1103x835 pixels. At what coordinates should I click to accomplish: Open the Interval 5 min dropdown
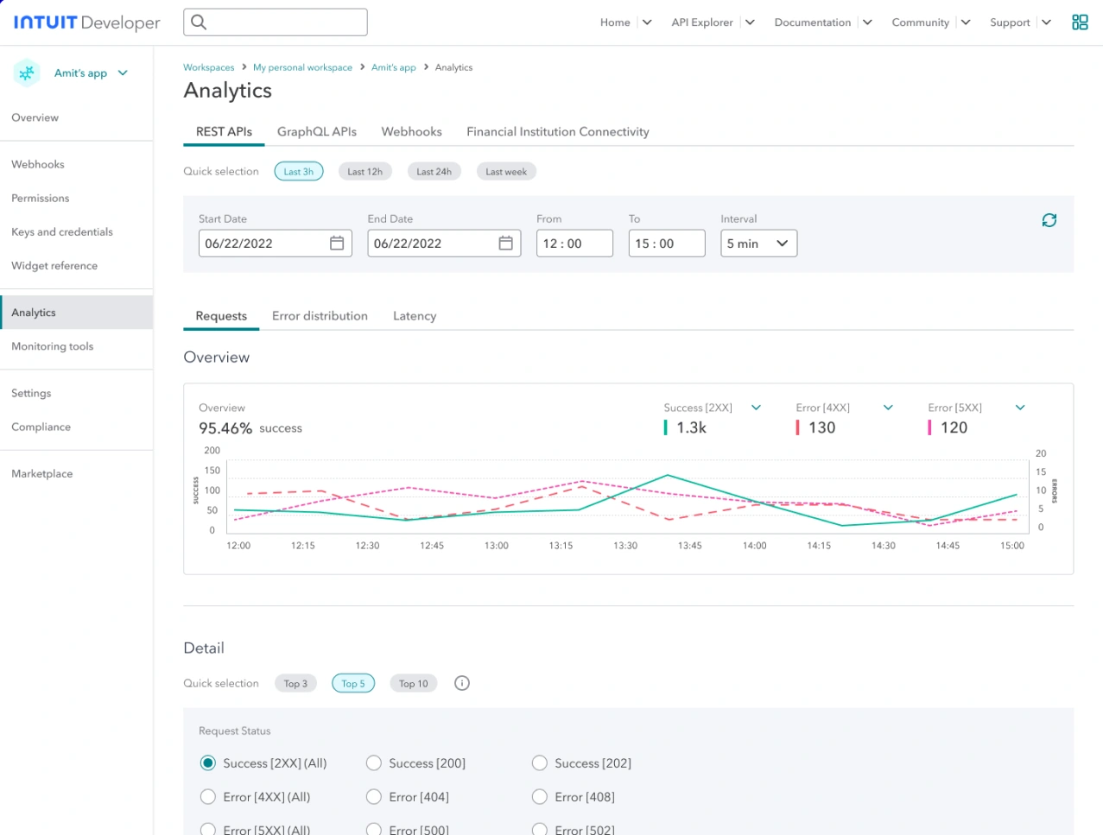tap(758, 244)
